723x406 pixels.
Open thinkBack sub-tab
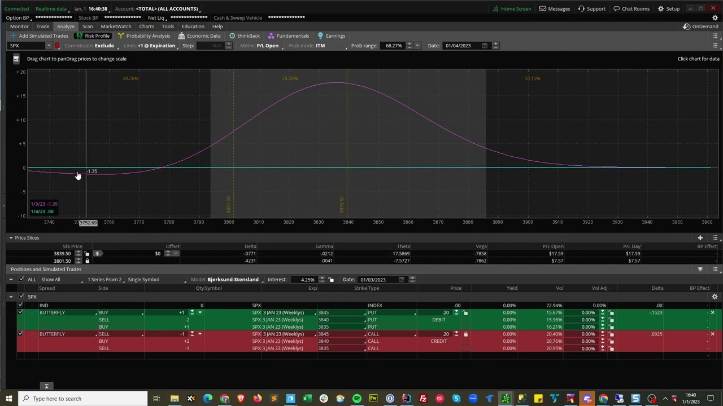[245, 36]
